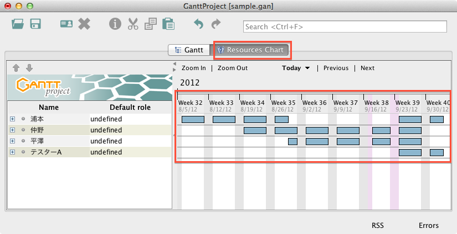Expand the 仲野 resource row
457x234 pixels.
[12, 130]
